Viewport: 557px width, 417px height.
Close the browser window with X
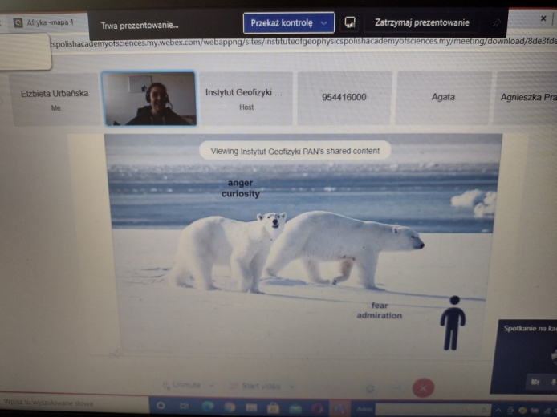pos(543,18)
